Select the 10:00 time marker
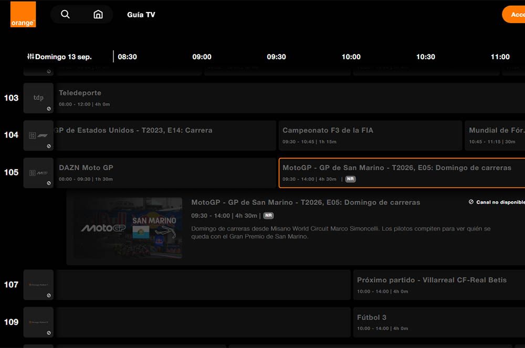The height and width of the screenshot is (348, 525). coord(351,57)
